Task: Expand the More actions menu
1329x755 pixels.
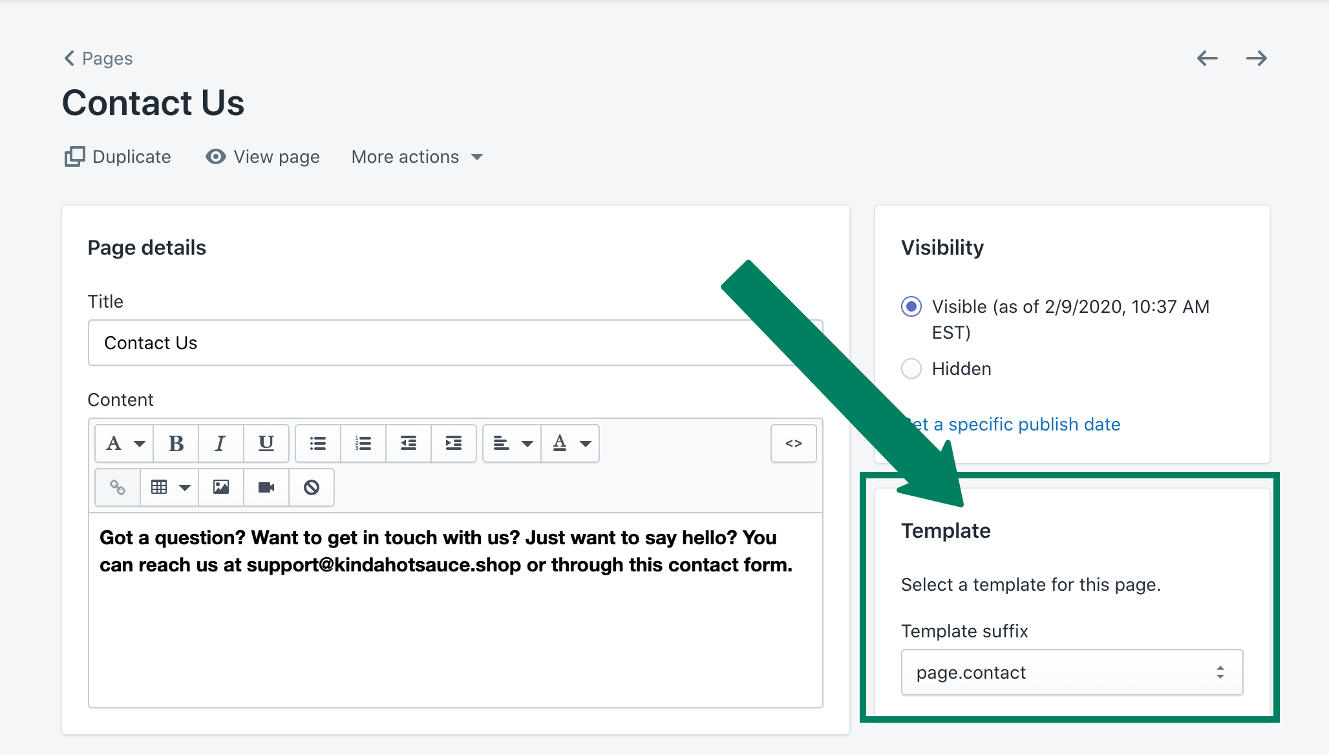Action: pos(416,157)
